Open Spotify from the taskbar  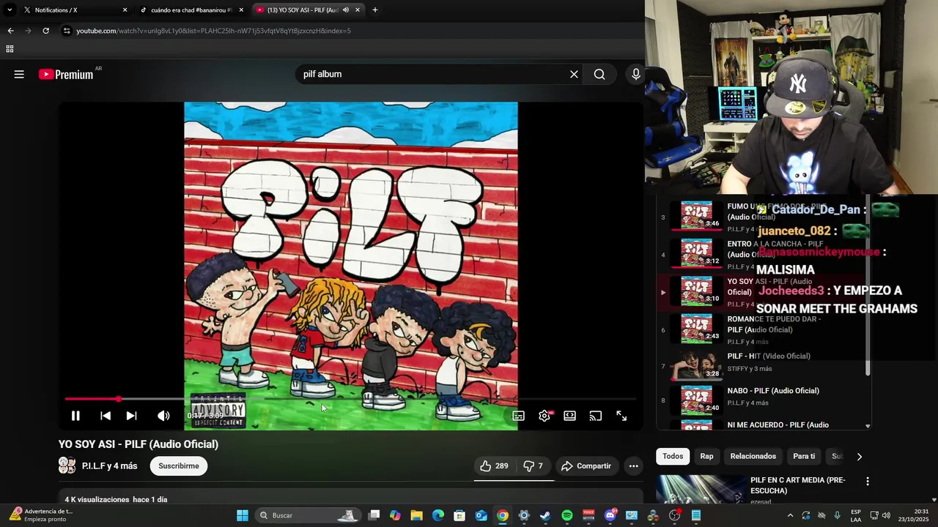(567, 515)
